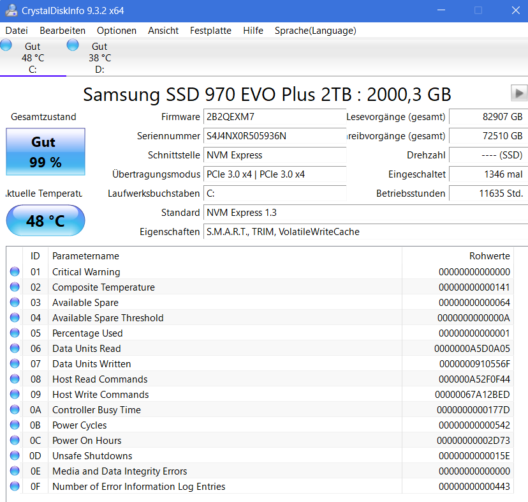
Task: Click raw value 00000067A12BED
Action: pyautogui.click(x=472, y=394)
